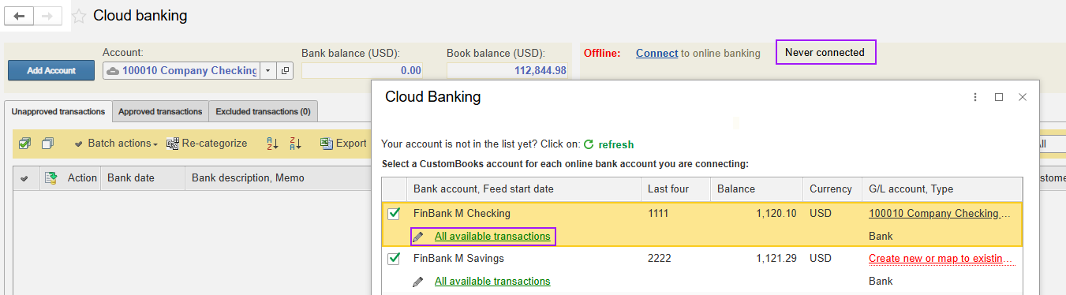The image size is (1066, 295).
Task: Open the dialog's three-dot more menu
Action: 975,97
